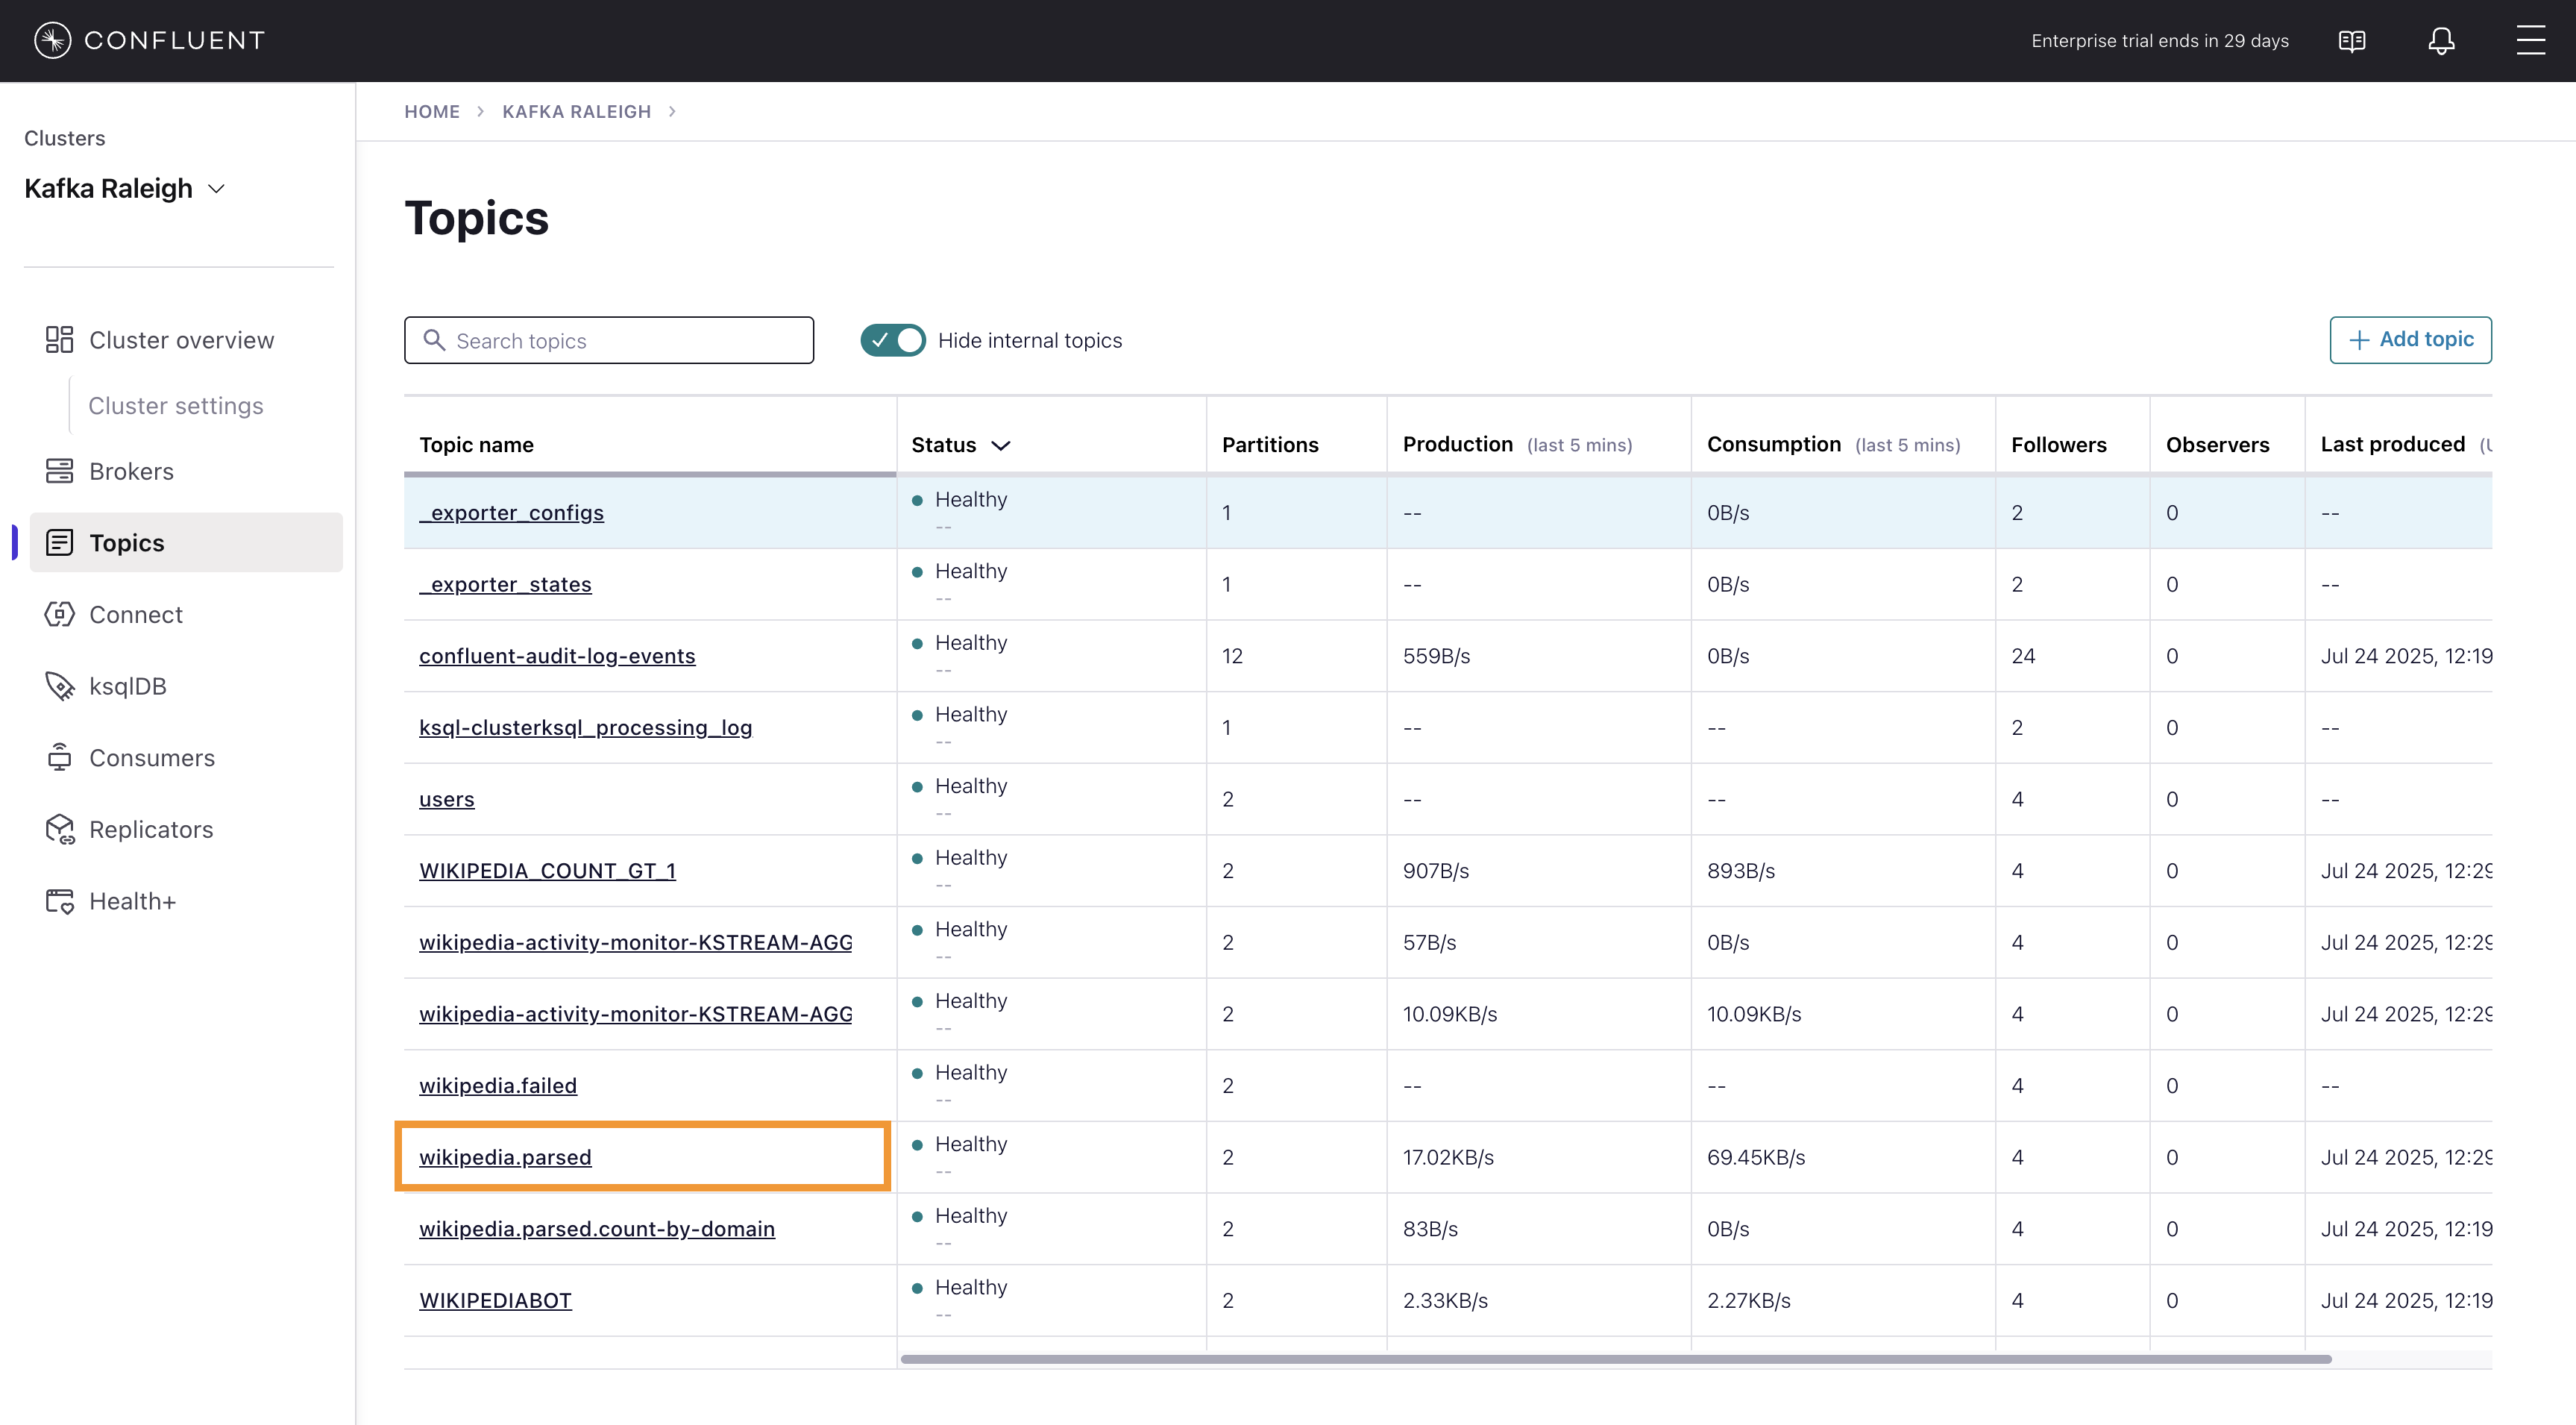Expand the Kafka Raleigh cluster dropdown
The image size is (2576, 1425).
[x=216, y=188]
